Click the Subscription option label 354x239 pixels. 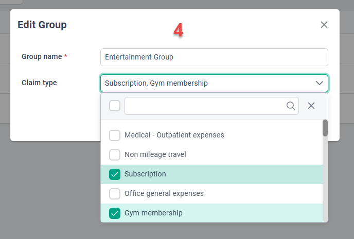[145, 174]
